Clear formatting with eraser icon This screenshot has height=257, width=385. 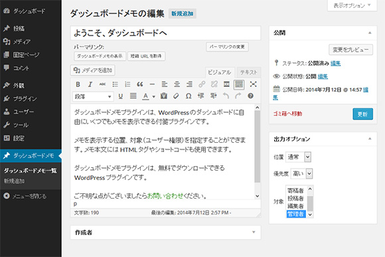[x=176, y=96]
